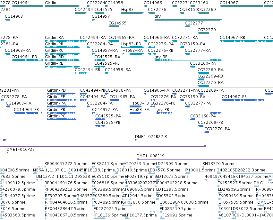Select BAC clone DME1-008F19 label

[x=150, y=156]
